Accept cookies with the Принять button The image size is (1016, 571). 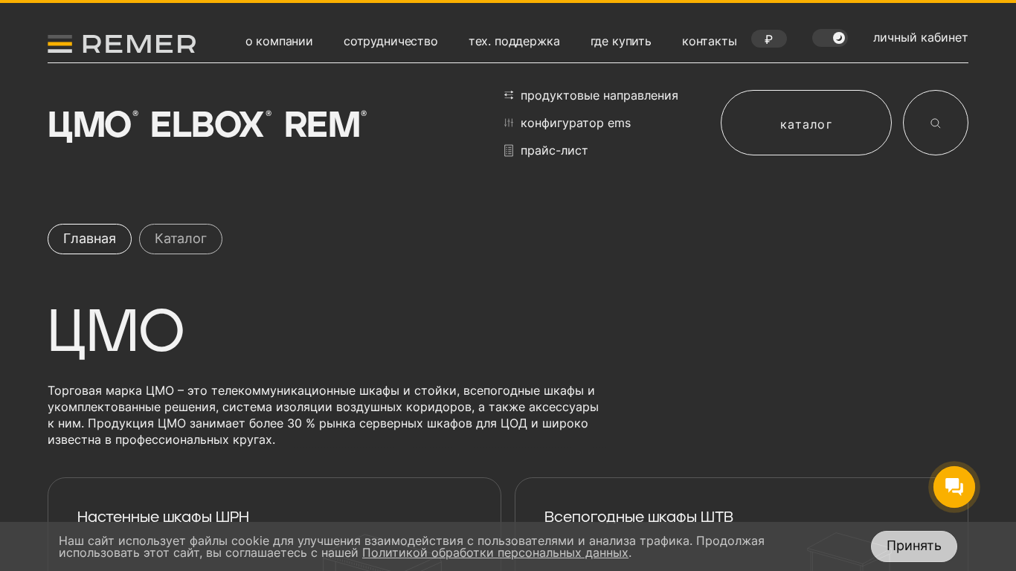point(914,546)
